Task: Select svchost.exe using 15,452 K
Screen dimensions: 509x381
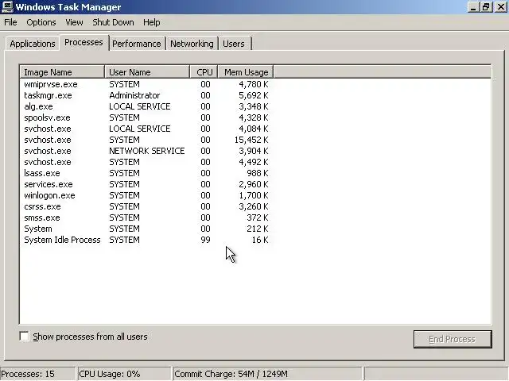Action: coord(146,140)
